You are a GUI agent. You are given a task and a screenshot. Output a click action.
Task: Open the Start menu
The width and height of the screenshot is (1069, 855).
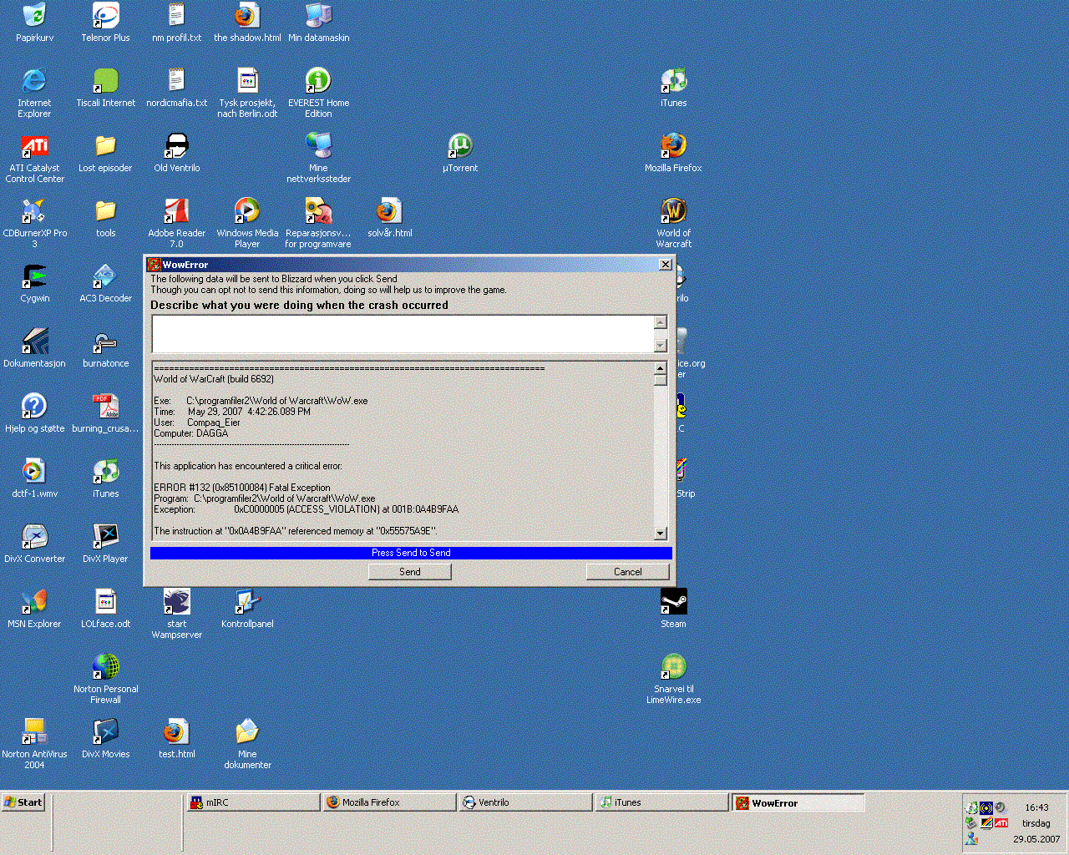tap(23, 802)
